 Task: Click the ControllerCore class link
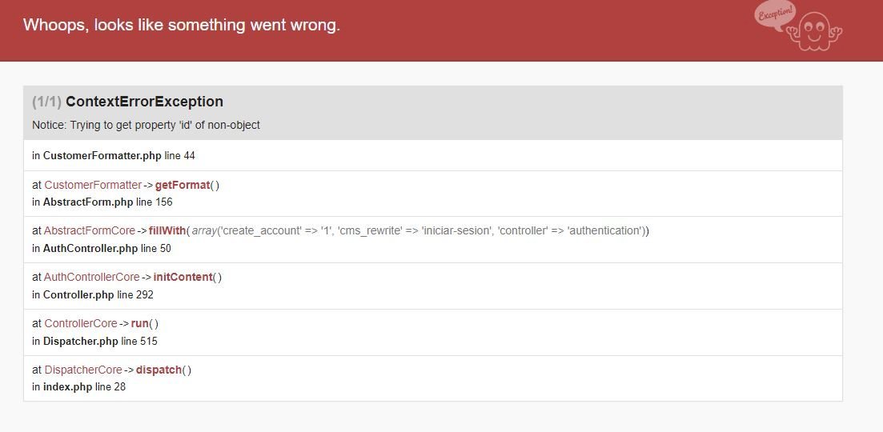pyautogui.click(x=80, y=323)
